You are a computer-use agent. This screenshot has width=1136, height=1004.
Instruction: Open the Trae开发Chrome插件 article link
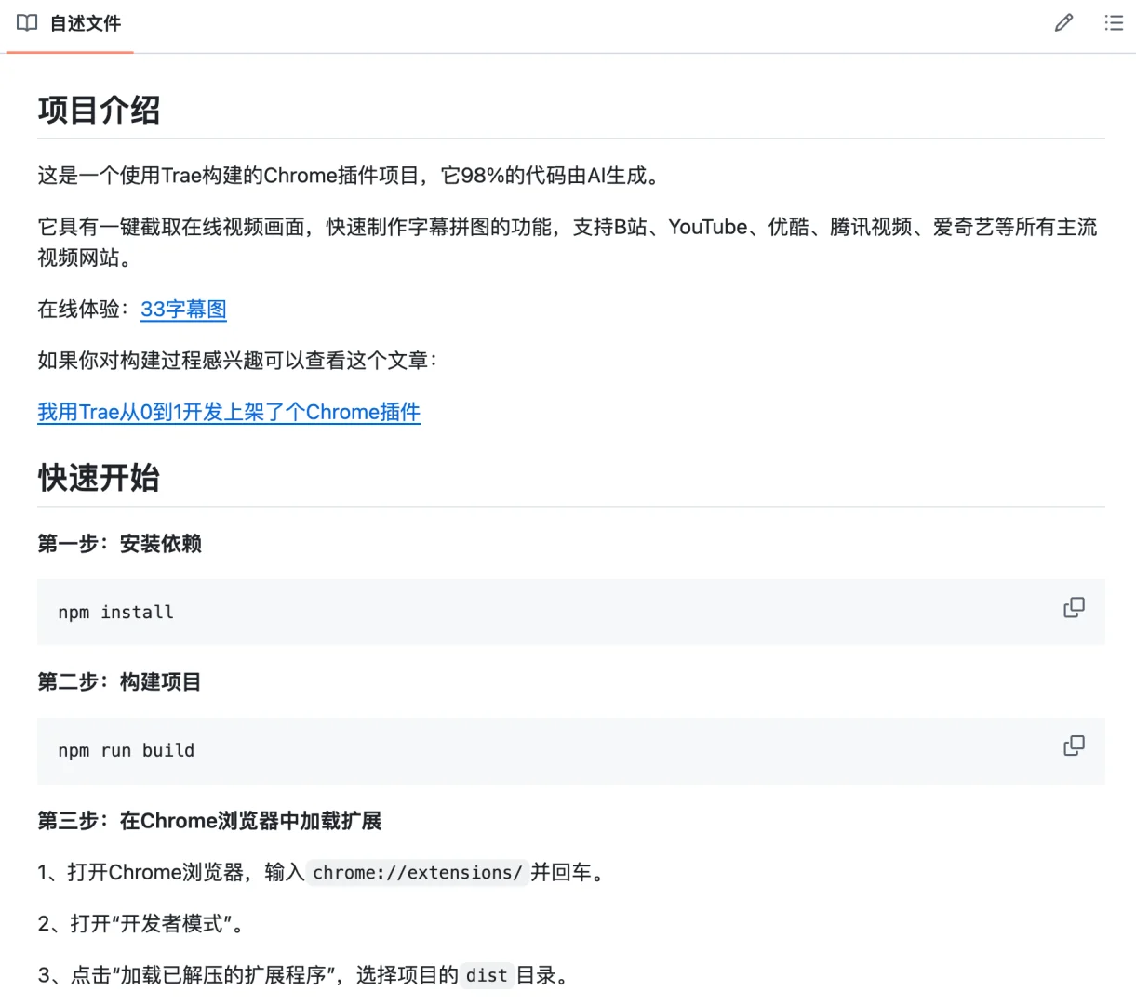(229, 412)
